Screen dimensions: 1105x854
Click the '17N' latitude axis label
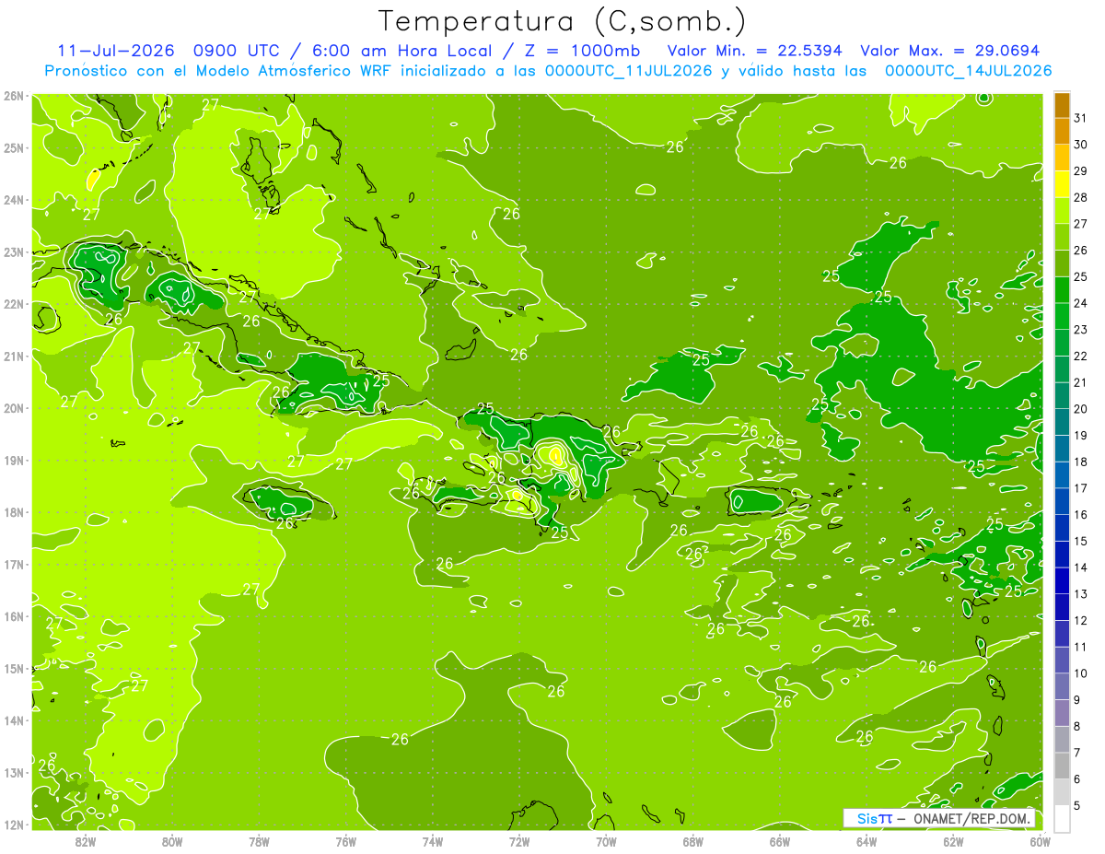tap(14, 565)
